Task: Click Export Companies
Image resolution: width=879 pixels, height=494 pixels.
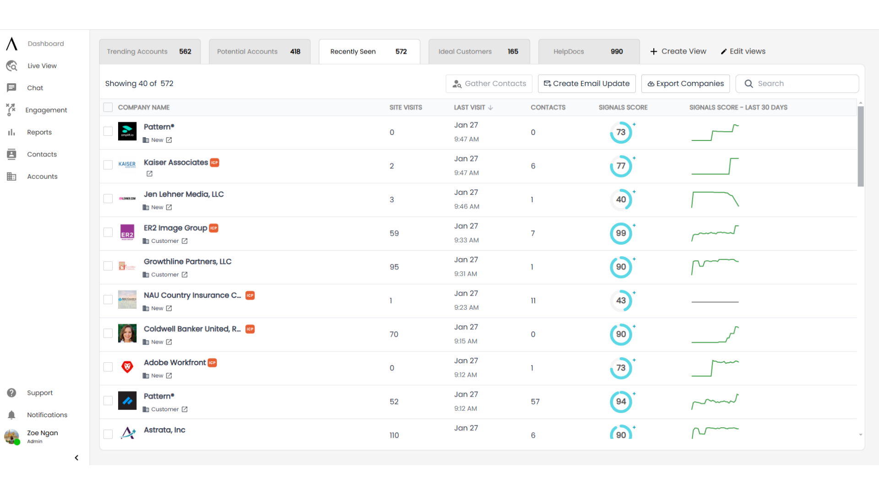Action: click(x=685, y=84)
